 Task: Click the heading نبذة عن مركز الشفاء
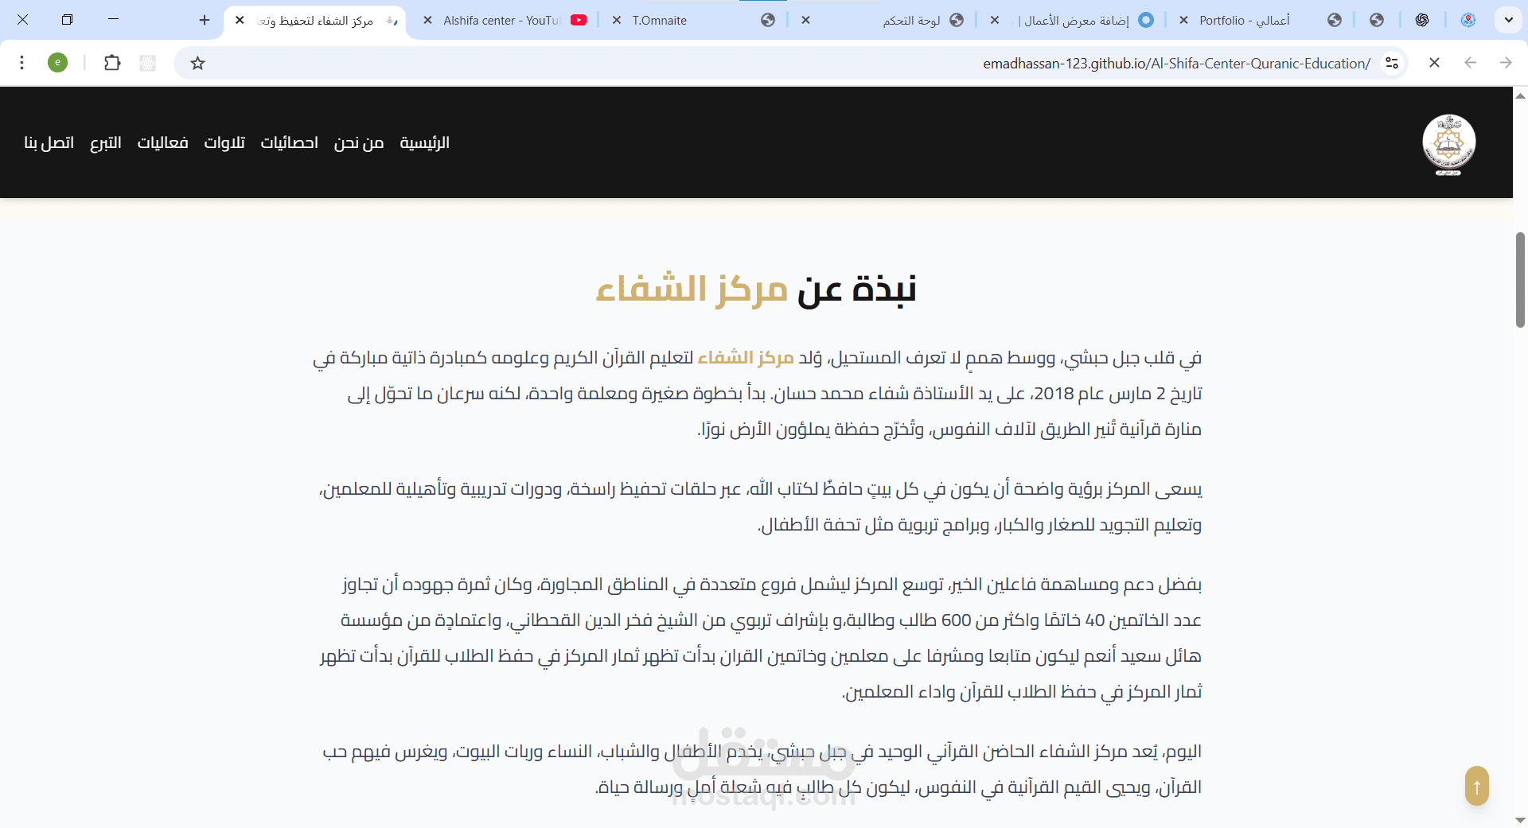coord(756,289)
